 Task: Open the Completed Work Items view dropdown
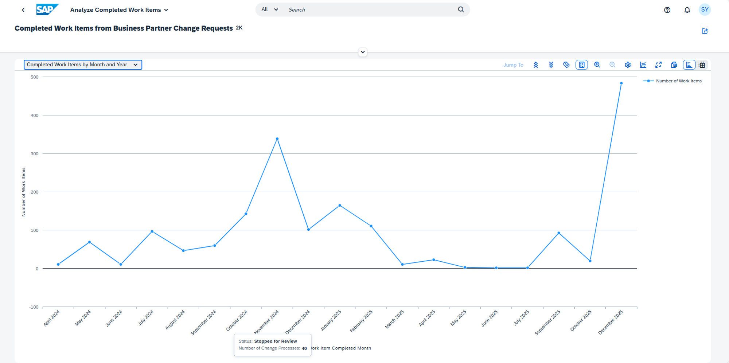click(83, 65)
